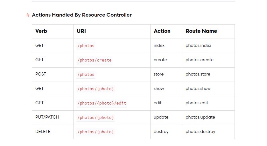Viewport: 267px width, 146px height.
Task: Click the # anchor icon beside the heading
Action: pos(28,15)
